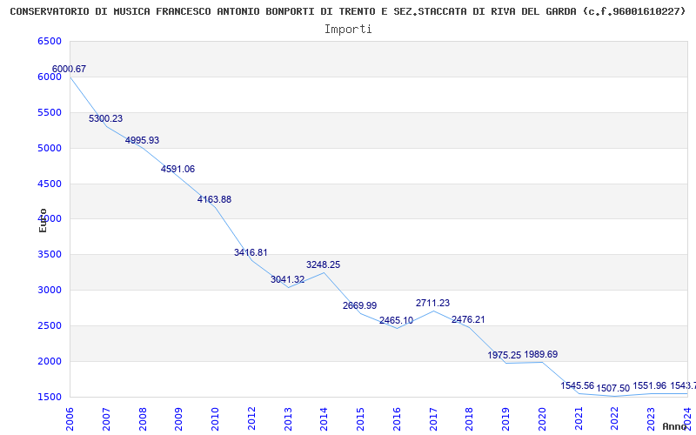Click the 2465.10 data label

tap(396, 321)
